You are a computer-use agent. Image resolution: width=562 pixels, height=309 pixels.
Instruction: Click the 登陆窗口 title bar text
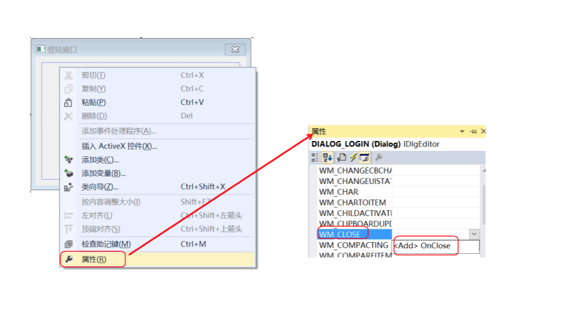pyautogui.click(x=62, y=50)
